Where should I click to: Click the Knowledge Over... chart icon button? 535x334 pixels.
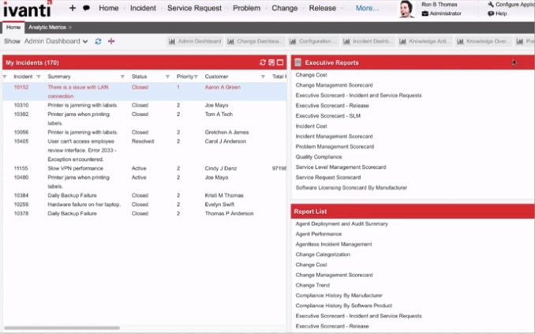click(x=483, y=41)
